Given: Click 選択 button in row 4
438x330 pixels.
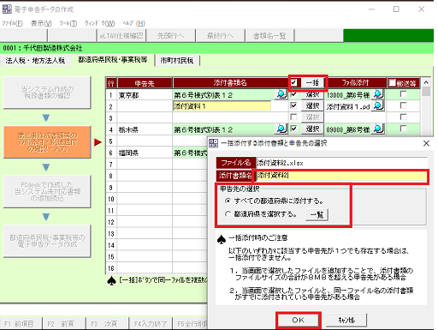Looking at the screenshot, I should click(312, 129).
